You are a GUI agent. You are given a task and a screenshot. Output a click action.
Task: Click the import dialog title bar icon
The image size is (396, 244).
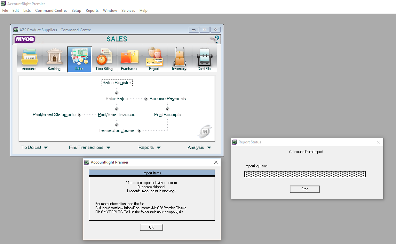pyautogui.click(x=87, y=162)
